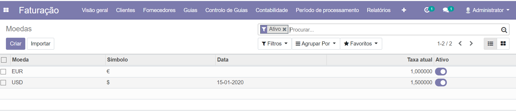Viewport: 516px width, 111px height.
Task: Go to next page arrow
Action: (x=471, y=44)
